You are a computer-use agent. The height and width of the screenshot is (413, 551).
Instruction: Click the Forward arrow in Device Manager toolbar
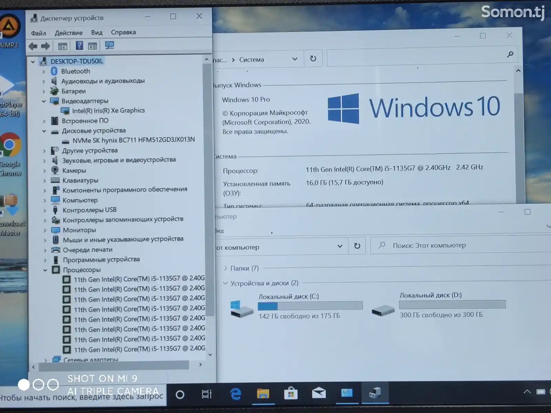point(45,46)
